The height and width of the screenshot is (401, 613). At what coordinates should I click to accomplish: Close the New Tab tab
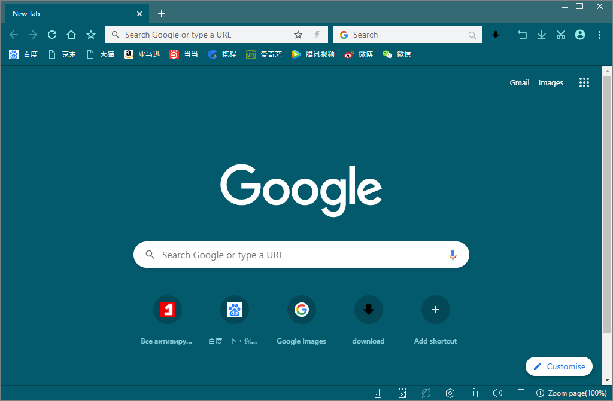139,14
